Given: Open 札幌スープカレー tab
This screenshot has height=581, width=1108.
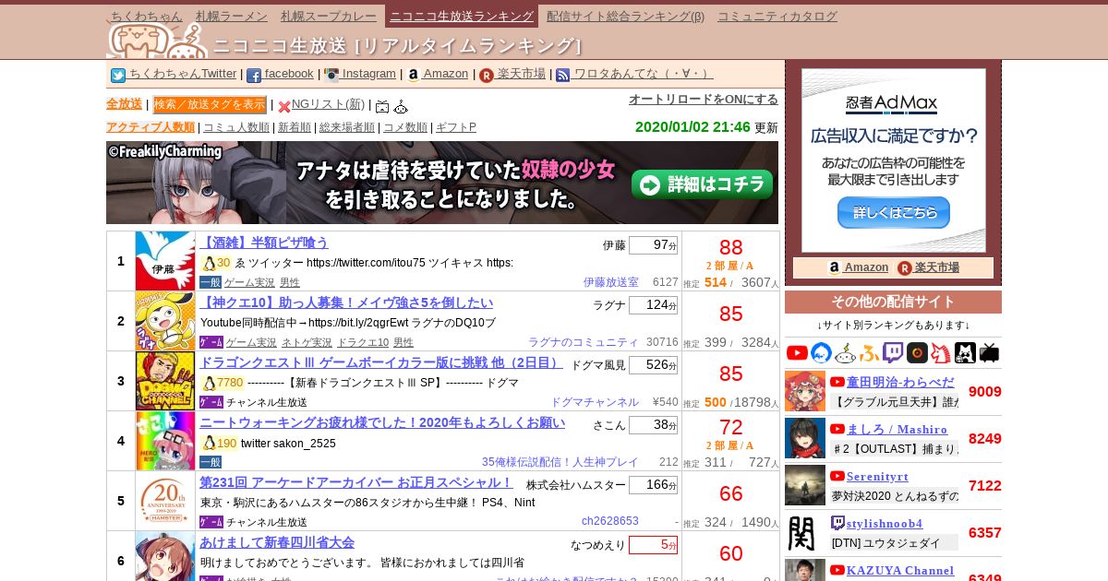Looking at the screenshot, I should [329, 16].
